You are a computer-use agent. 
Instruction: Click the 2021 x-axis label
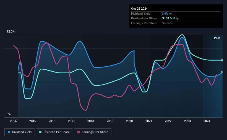[x=149, y=121]
